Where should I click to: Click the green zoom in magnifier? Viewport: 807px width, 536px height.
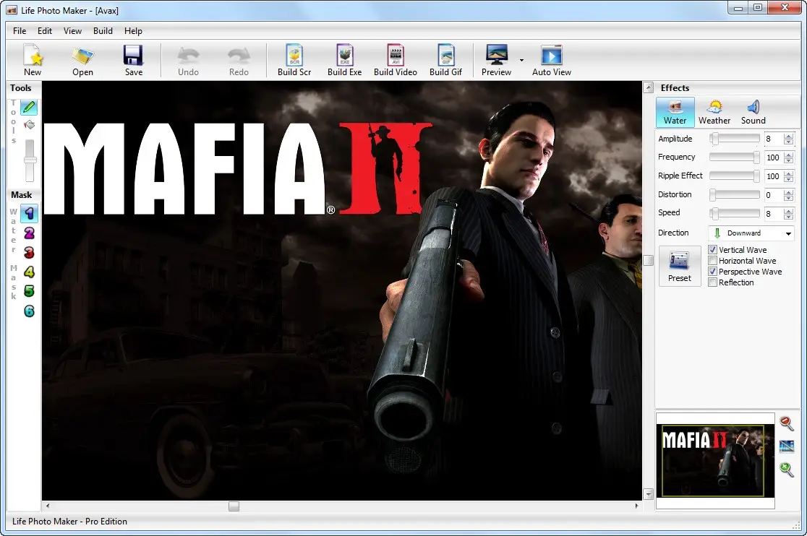[787, 470]
